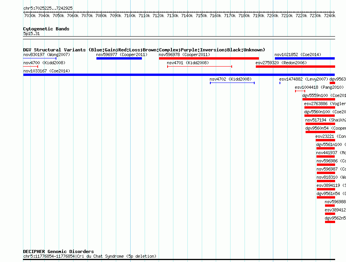346x262 pixels.
Task: Click the small blue esv1474882 marker
Action: pos(280,83)
